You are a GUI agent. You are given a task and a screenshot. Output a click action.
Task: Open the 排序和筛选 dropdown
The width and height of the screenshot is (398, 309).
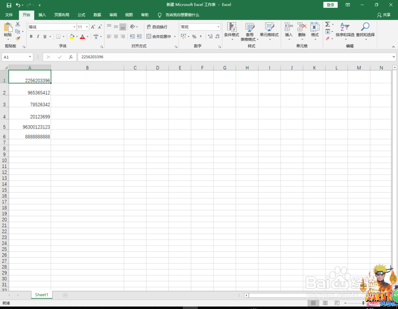coord(345,31)
